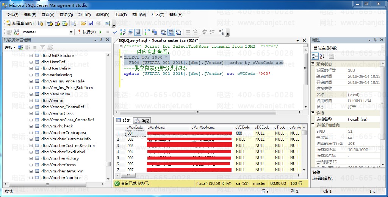The image size is (388, 197).
Task: Click table icon beside dbo.VendorClass
Action: pyautogui.click(x=37, y=113)
